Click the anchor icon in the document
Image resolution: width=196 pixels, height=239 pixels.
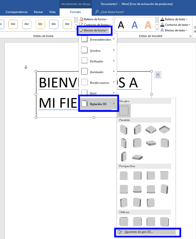point(26,67)
